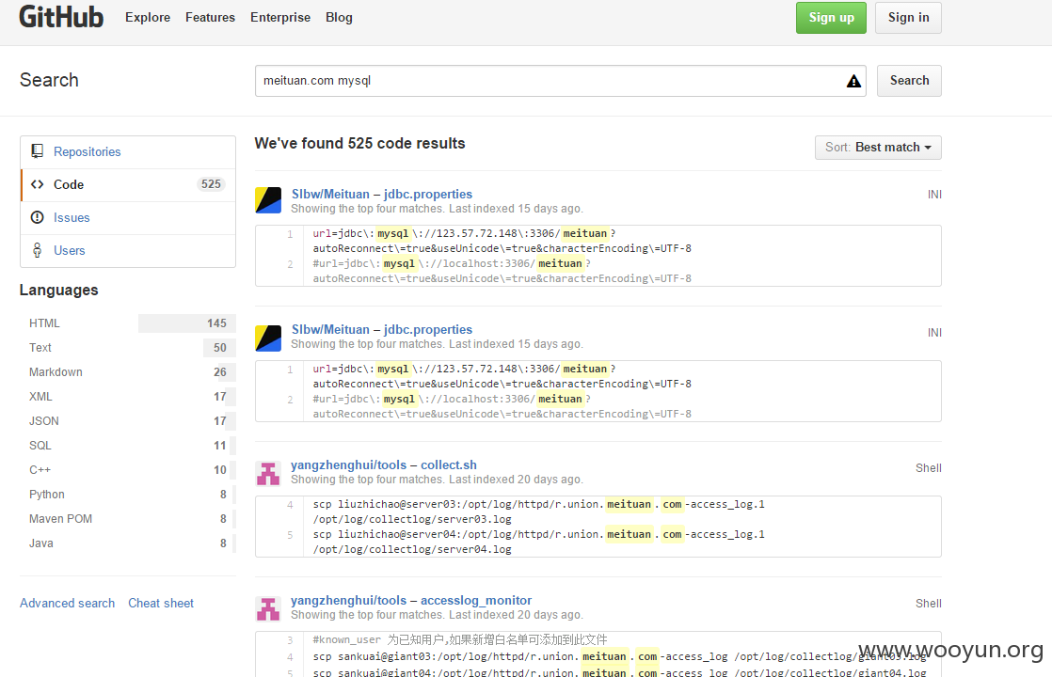This screenshot has width=1052, height=677.
Task: Click the Code brackets icon in sidebar
Action: [38, 184]
